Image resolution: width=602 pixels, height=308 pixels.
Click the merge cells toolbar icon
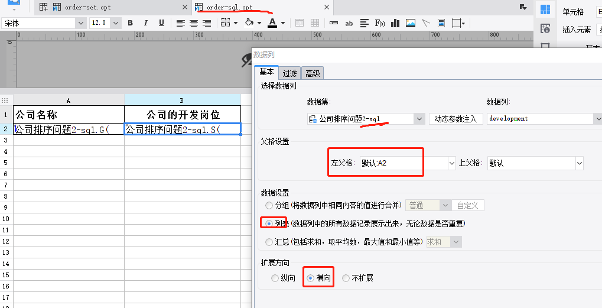(x=300, y=23)
